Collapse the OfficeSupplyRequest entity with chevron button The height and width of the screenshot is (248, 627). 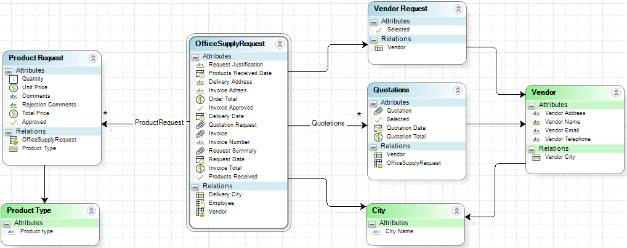point(280,44)
